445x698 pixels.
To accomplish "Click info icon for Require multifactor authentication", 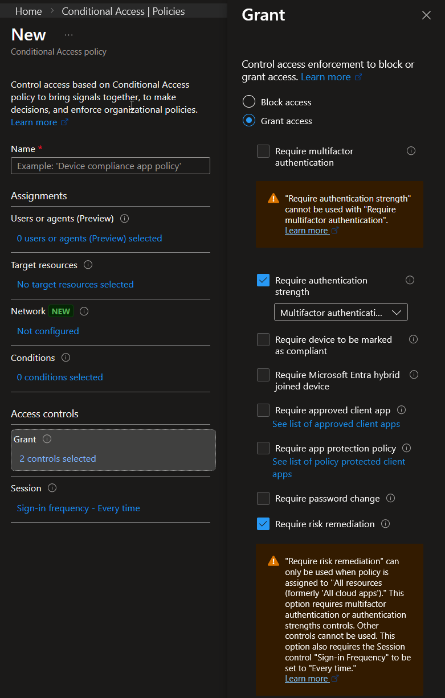I will pyautogui.click(x=411, y=151).
